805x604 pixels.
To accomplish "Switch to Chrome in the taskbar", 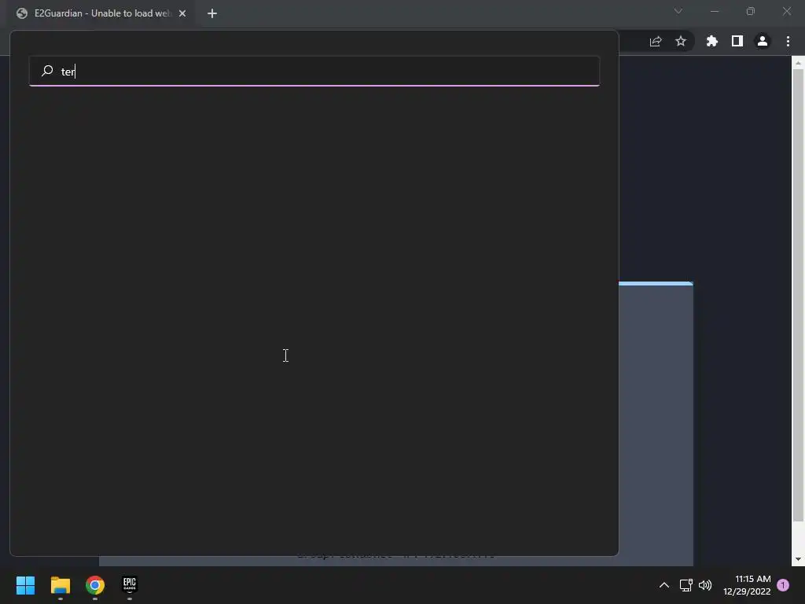I will 95,585.
